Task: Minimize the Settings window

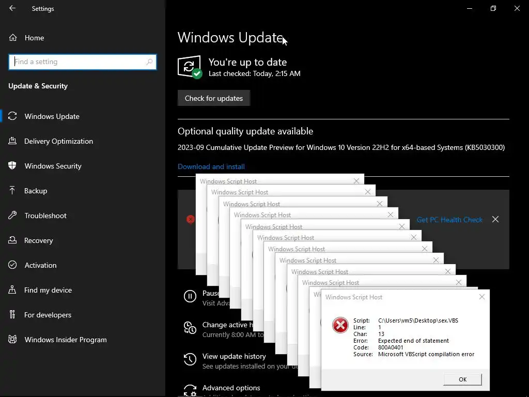Action: pos(469,8)
